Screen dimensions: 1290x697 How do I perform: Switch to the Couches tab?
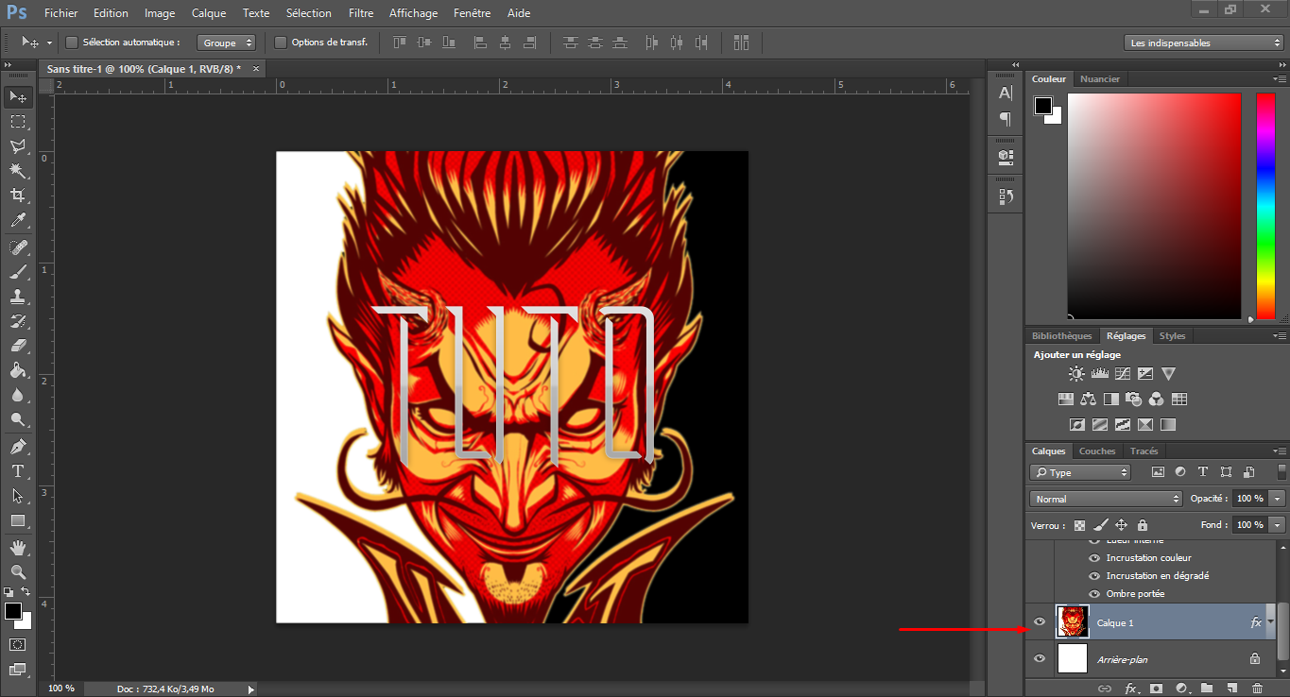(x=1097, y=451)
